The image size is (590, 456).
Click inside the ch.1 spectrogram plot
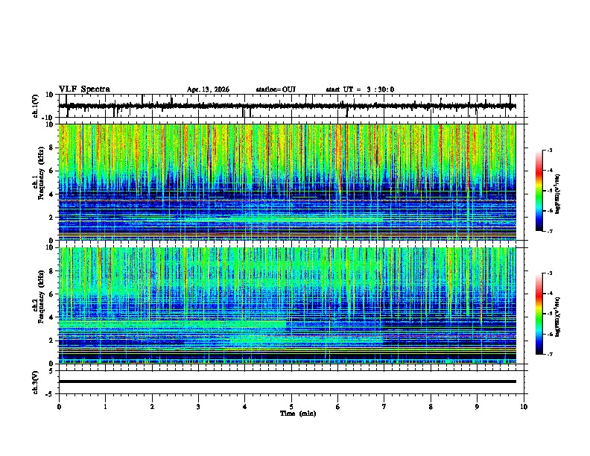pyautogui.click(x=288, y=182)
